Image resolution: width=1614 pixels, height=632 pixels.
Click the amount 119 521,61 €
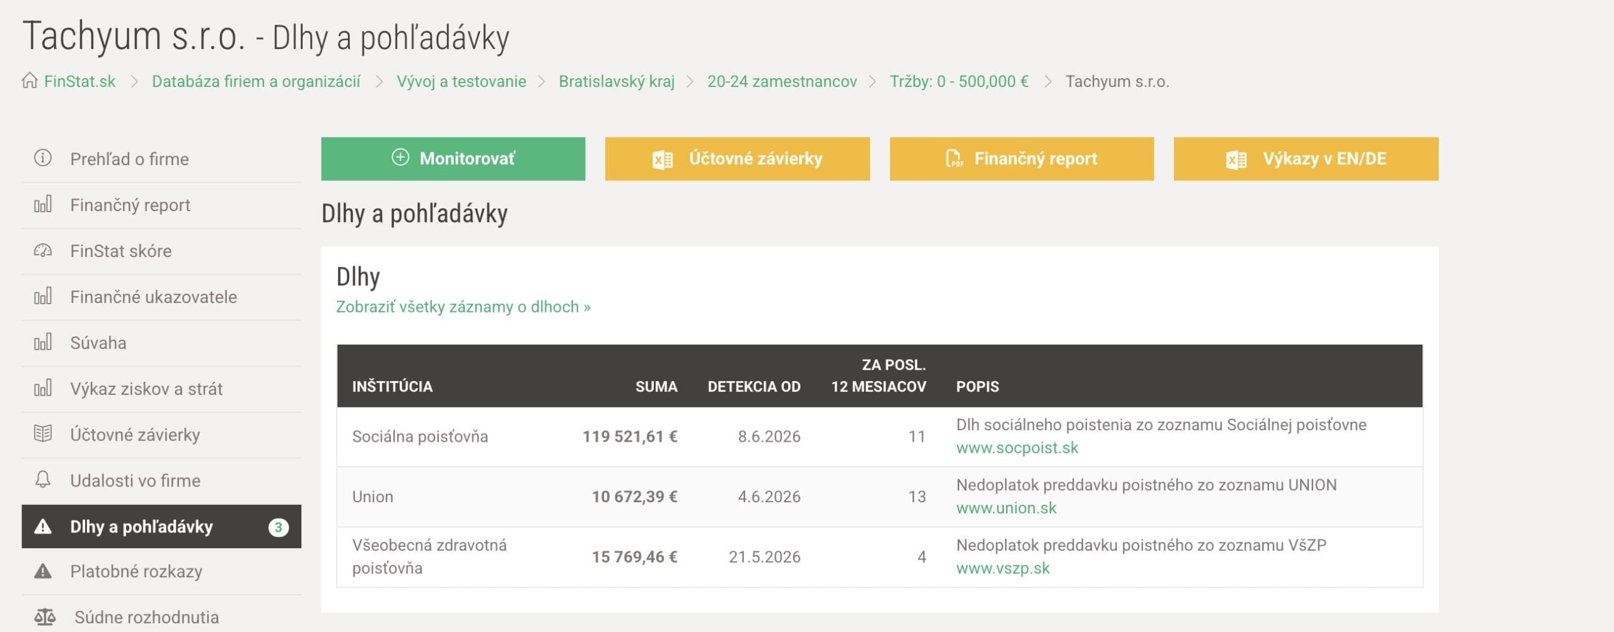pos(630,436)
